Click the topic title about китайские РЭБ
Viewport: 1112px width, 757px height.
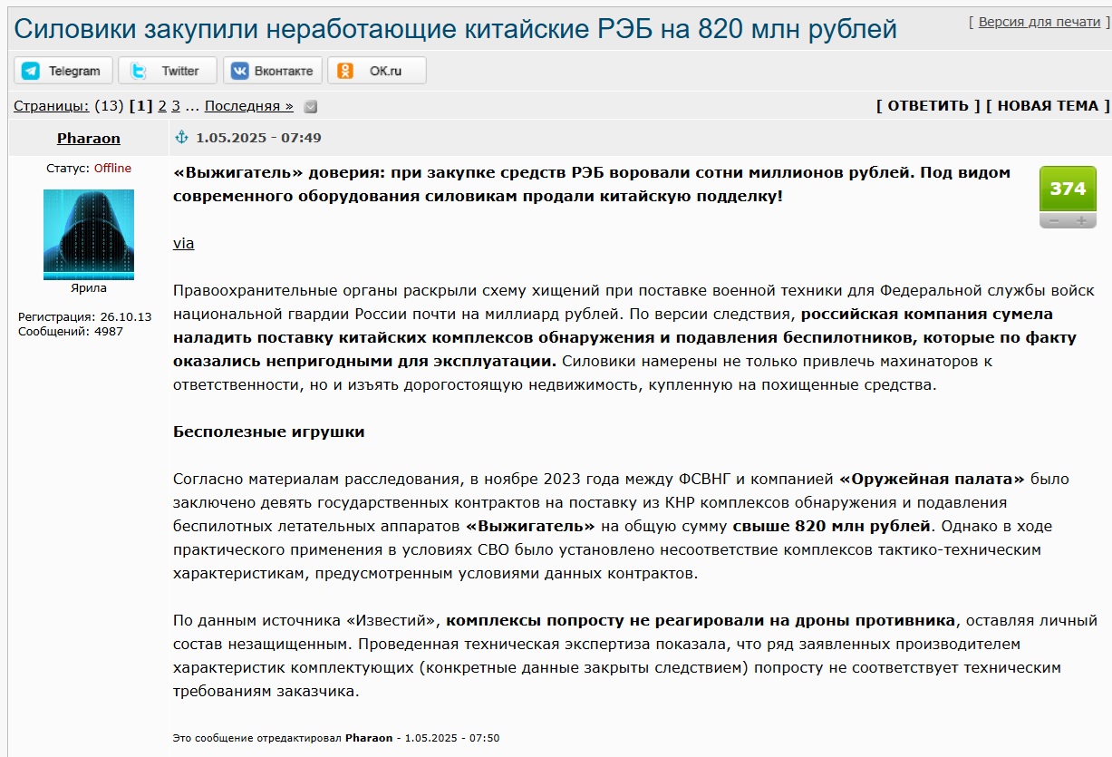tap(455, 29)
